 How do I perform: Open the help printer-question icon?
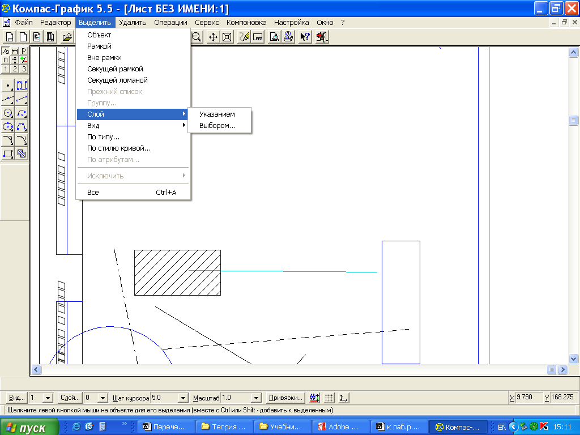tap(288, 37)
